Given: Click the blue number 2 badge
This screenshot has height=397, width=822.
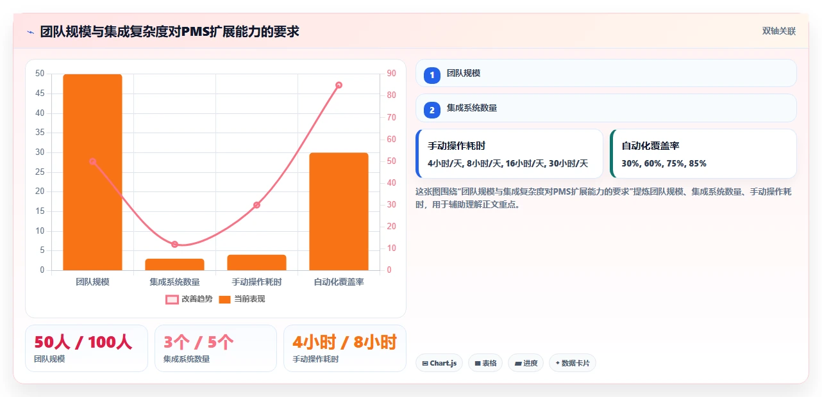Looking at the screenshot, I should coord(432,110).
